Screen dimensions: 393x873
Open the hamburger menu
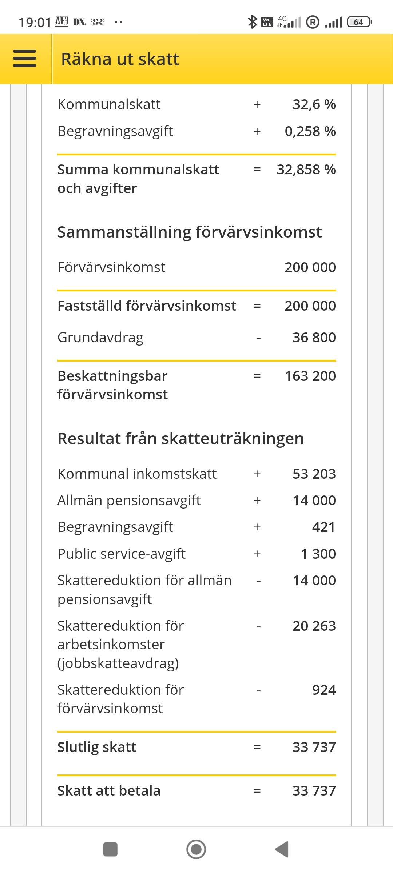tap(25, 59)
